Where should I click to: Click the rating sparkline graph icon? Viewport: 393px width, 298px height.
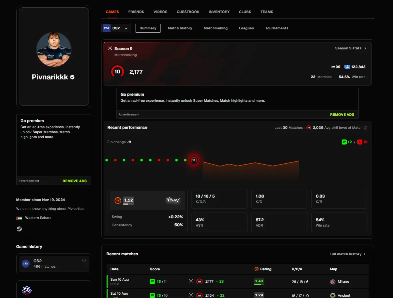pyautogui.click(x=173, y=200)
